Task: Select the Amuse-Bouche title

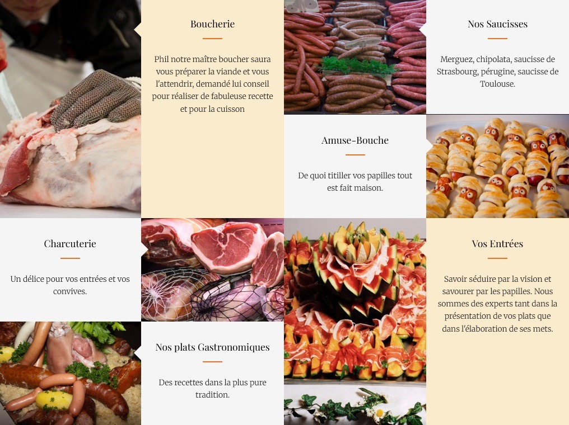Action: click(355, 140)
